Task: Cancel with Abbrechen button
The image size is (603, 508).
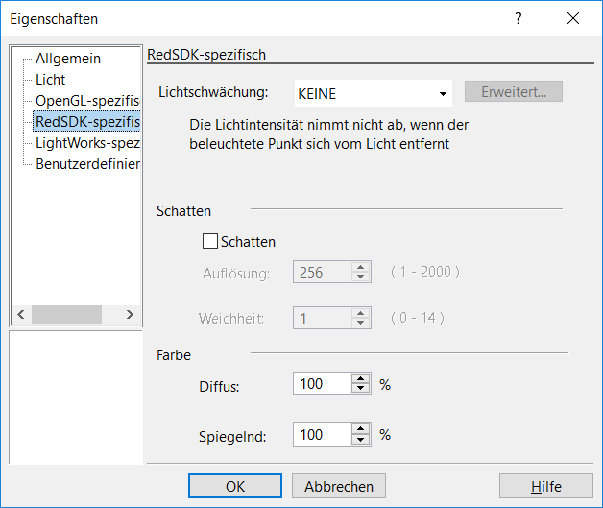Action: [339, 486]
